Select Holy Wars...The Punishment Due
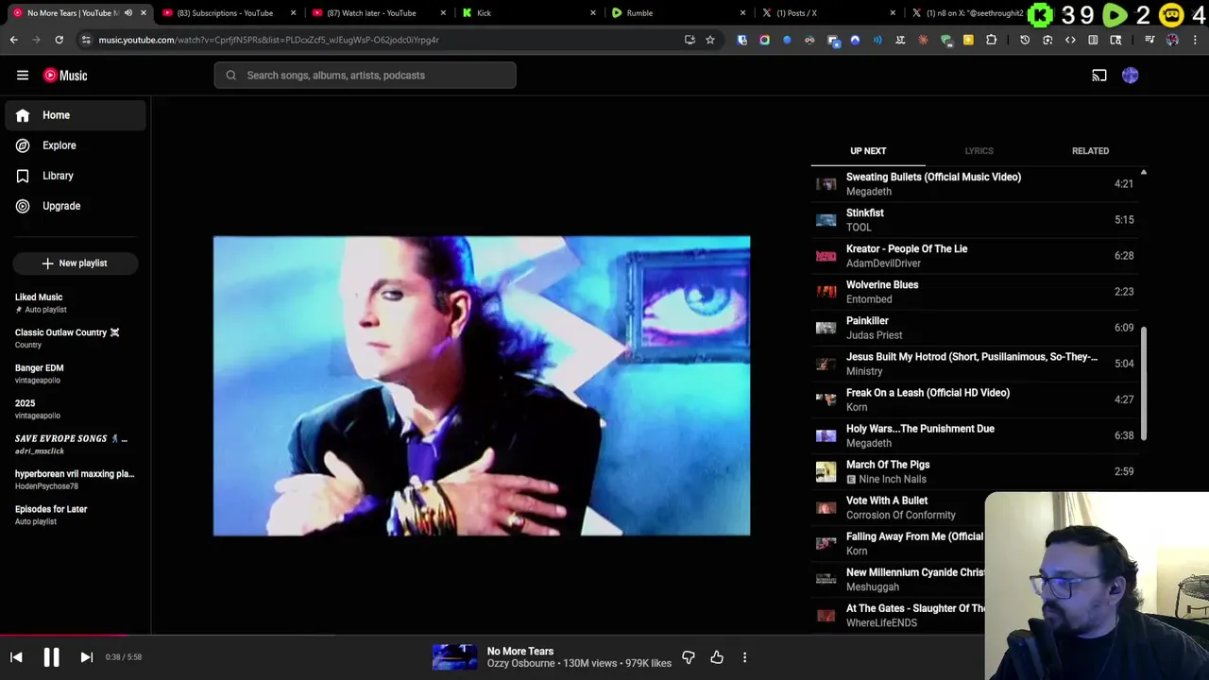 point(975,435)
